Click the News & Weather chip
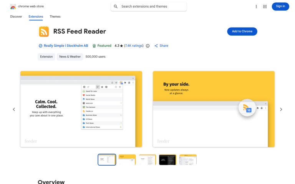 click(70, 57)
